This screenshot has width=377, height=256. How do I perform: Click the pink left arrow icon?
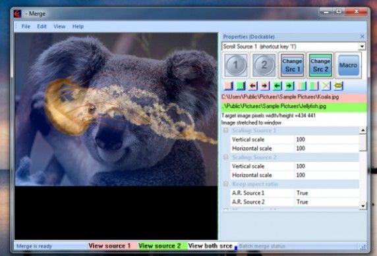tap(253, 86)
